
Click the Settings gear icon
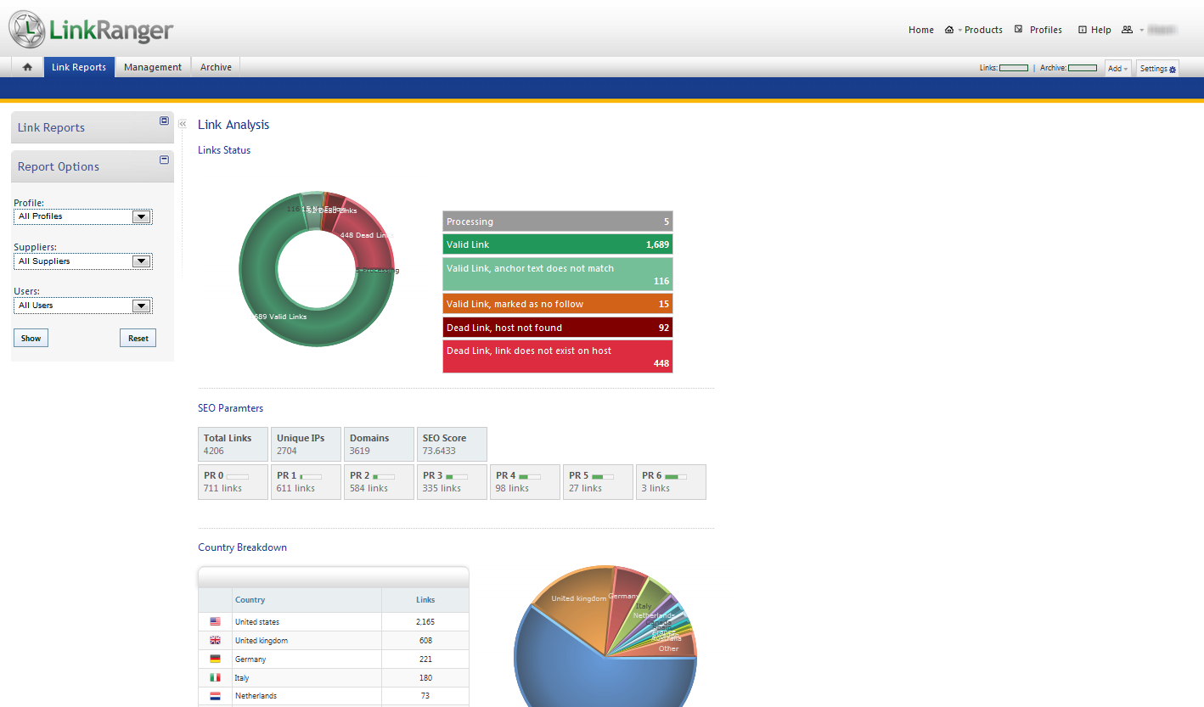coord(1173,69)
